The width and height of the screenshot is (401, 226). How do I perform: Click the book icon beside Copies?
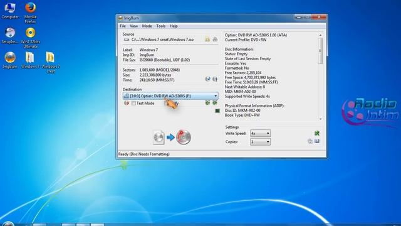(317, 141)
